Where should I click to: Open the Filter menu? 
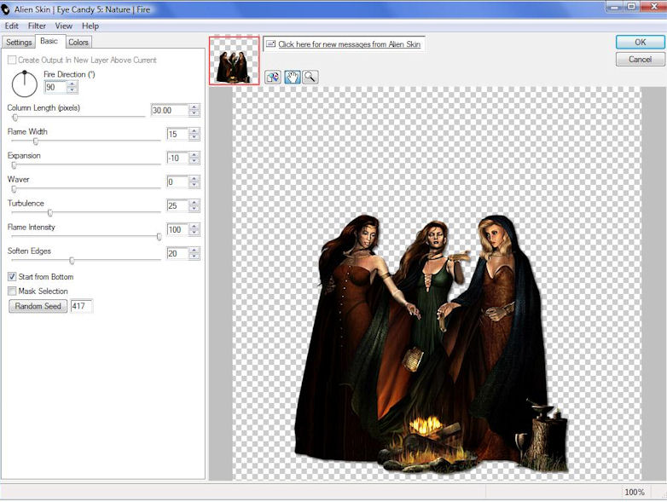coord(37,26)
